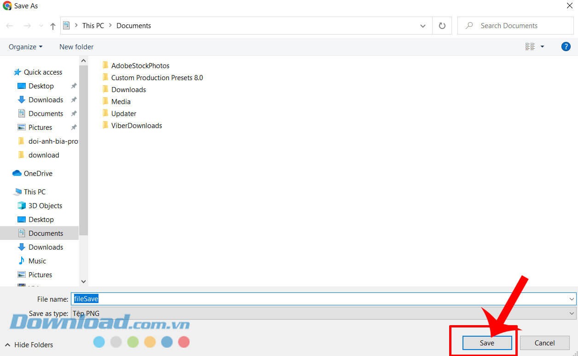
Task: Open the AdobeStockPhotos folder
Action: pos(140,66)
